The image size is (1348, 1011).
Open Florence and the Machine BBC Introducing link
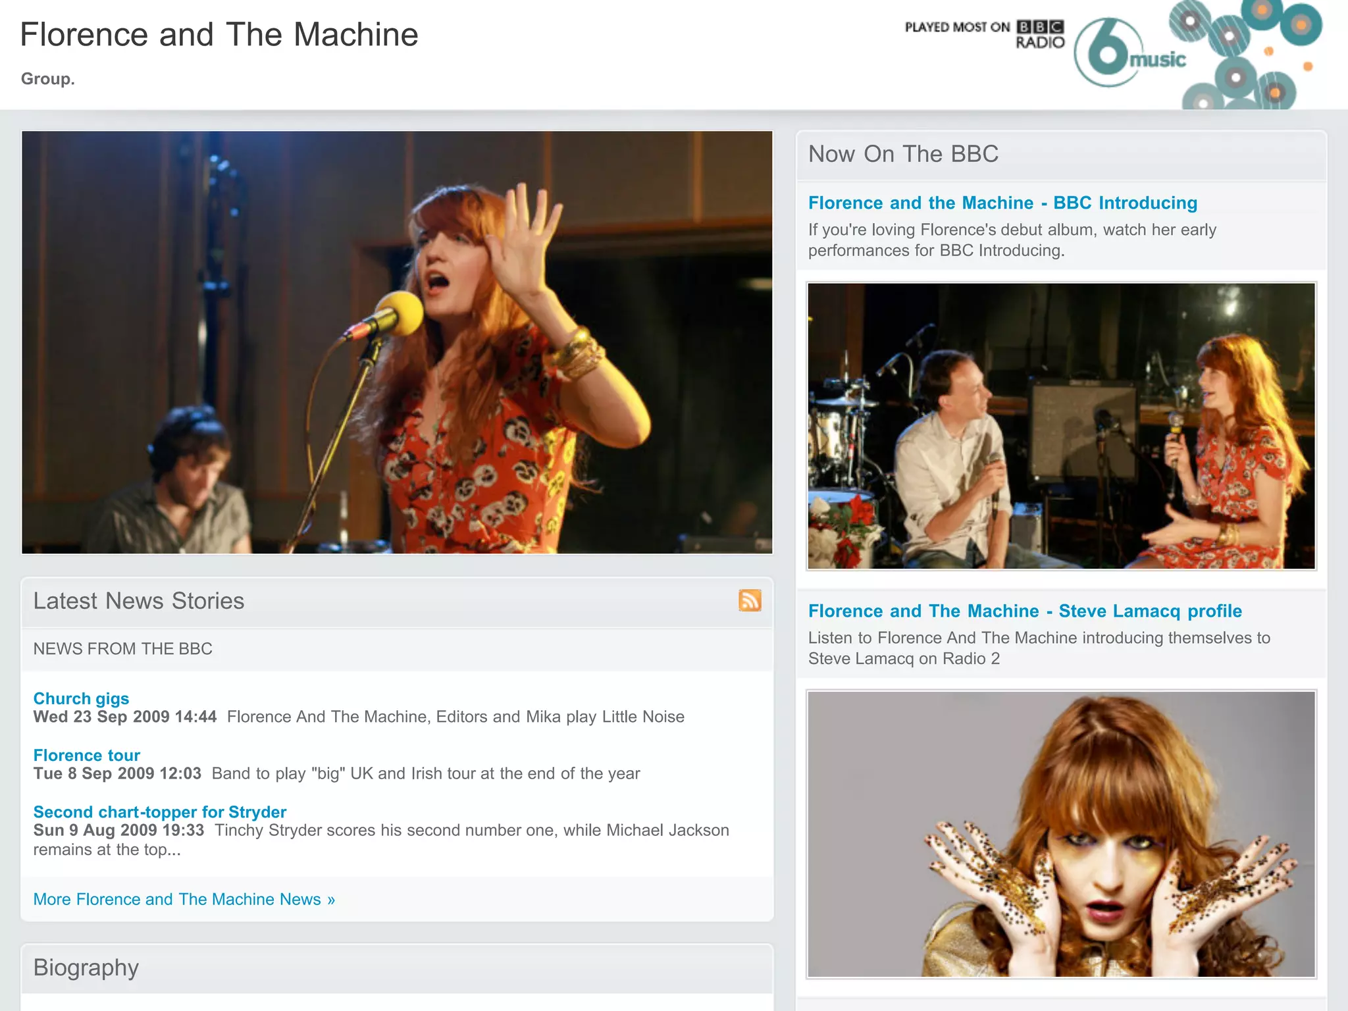(x=1002, y=203)
